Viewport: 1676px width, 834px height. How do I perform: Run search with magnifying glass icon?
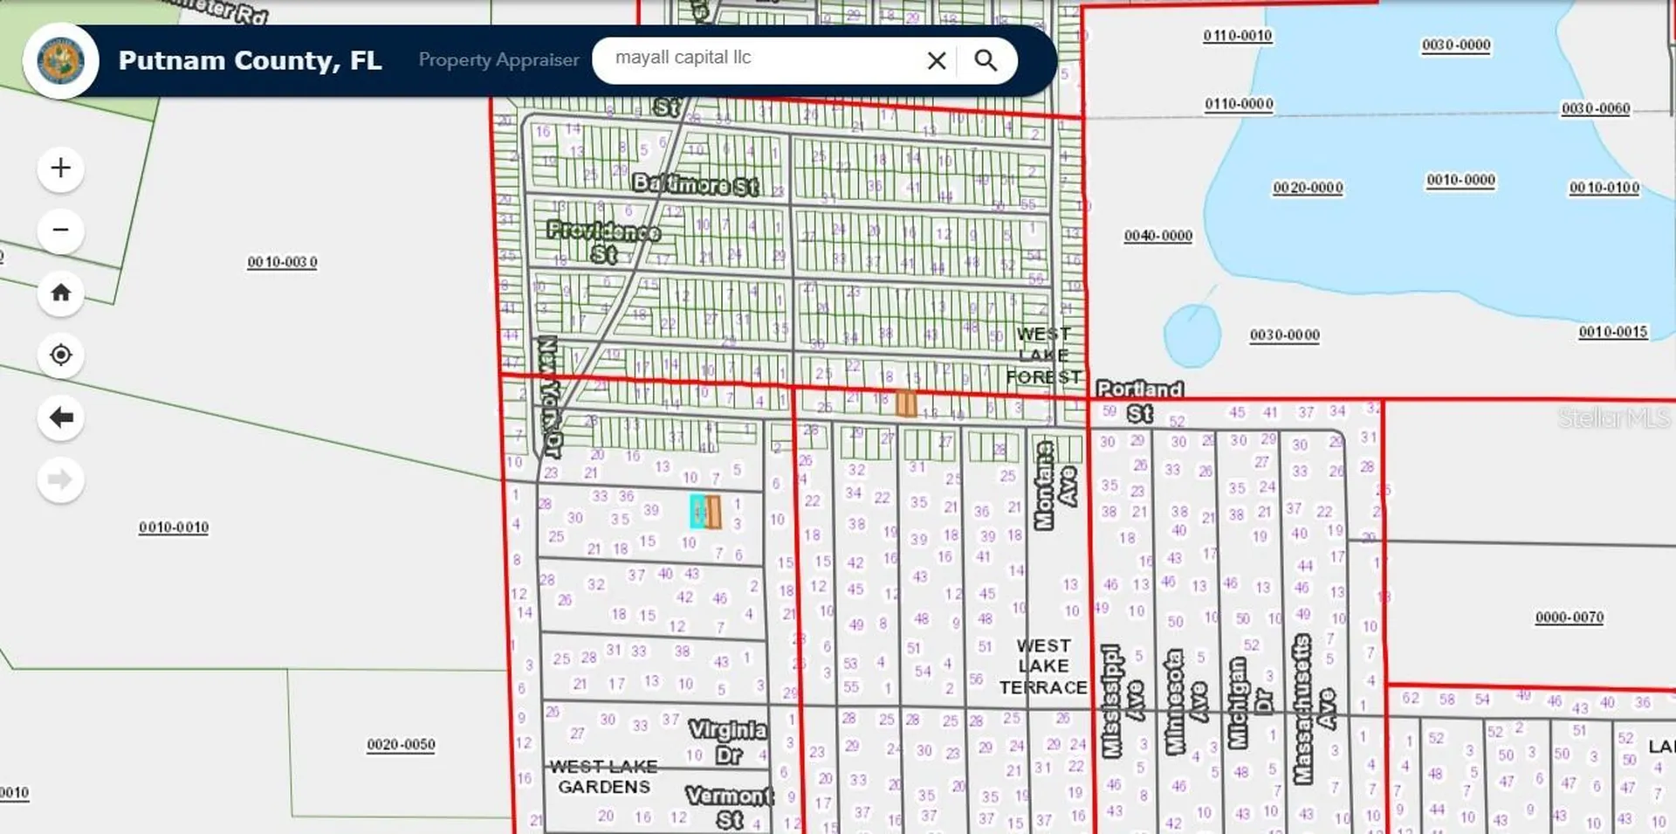point(986,60)
